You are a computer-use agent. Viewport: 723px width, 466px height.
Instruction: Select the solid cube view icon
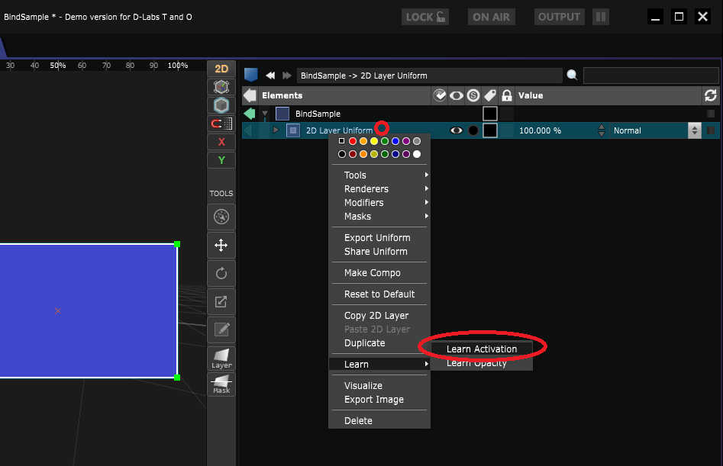pyautogui.click(x=221, y=105)
